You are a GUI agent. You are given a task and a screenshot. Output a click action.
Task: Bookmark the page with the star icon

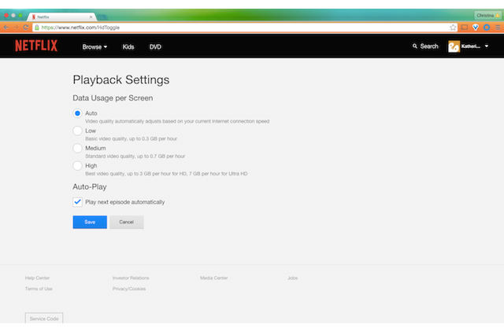tap(454, 27)
